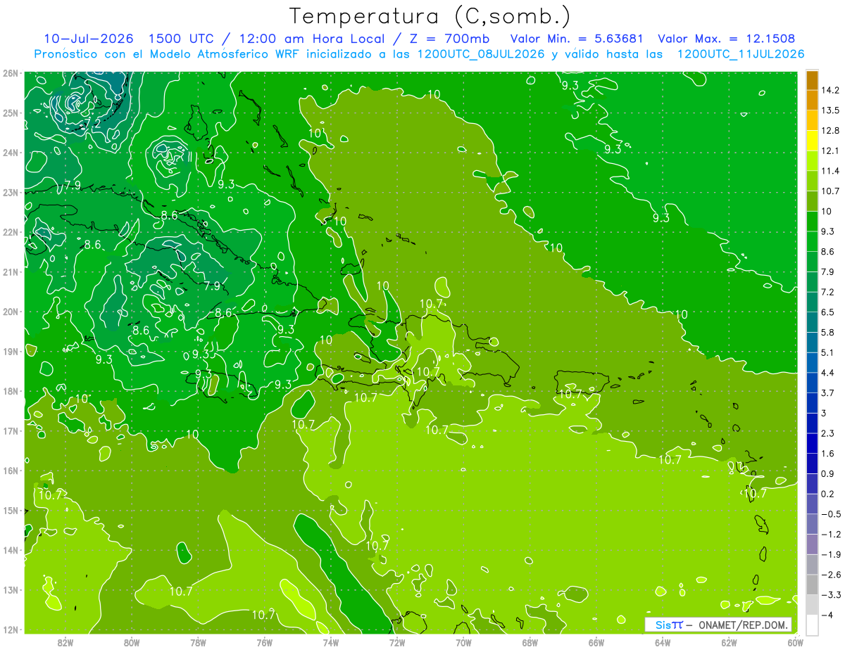Click the color scale value "-3.3"
845x652 pixels.
pyautogui.click(x=831, y=594)
